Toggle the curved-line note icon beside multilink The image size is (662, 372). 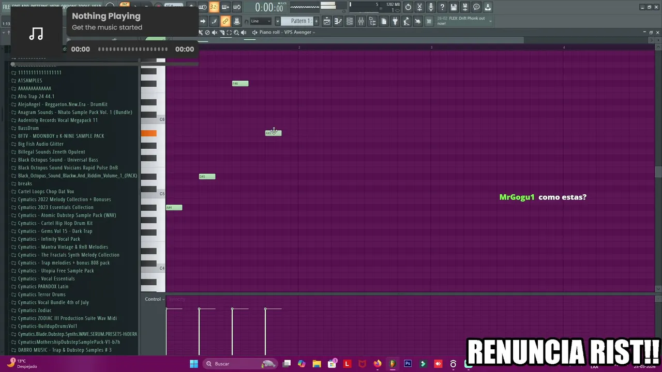click(x=214, y=21)
